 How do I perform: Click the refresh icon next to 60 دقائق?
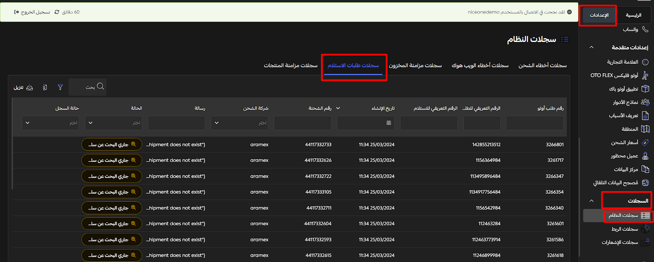click(x=57, y=12)
